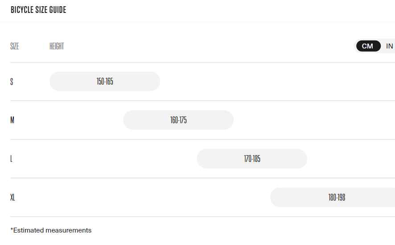Choose the L size label
Viewport: 395px width, 245px height.
[12, 159]
